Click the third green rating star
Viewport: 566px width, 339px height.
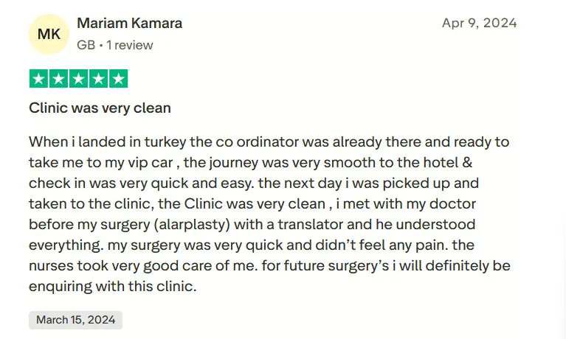tap(78, 79)
